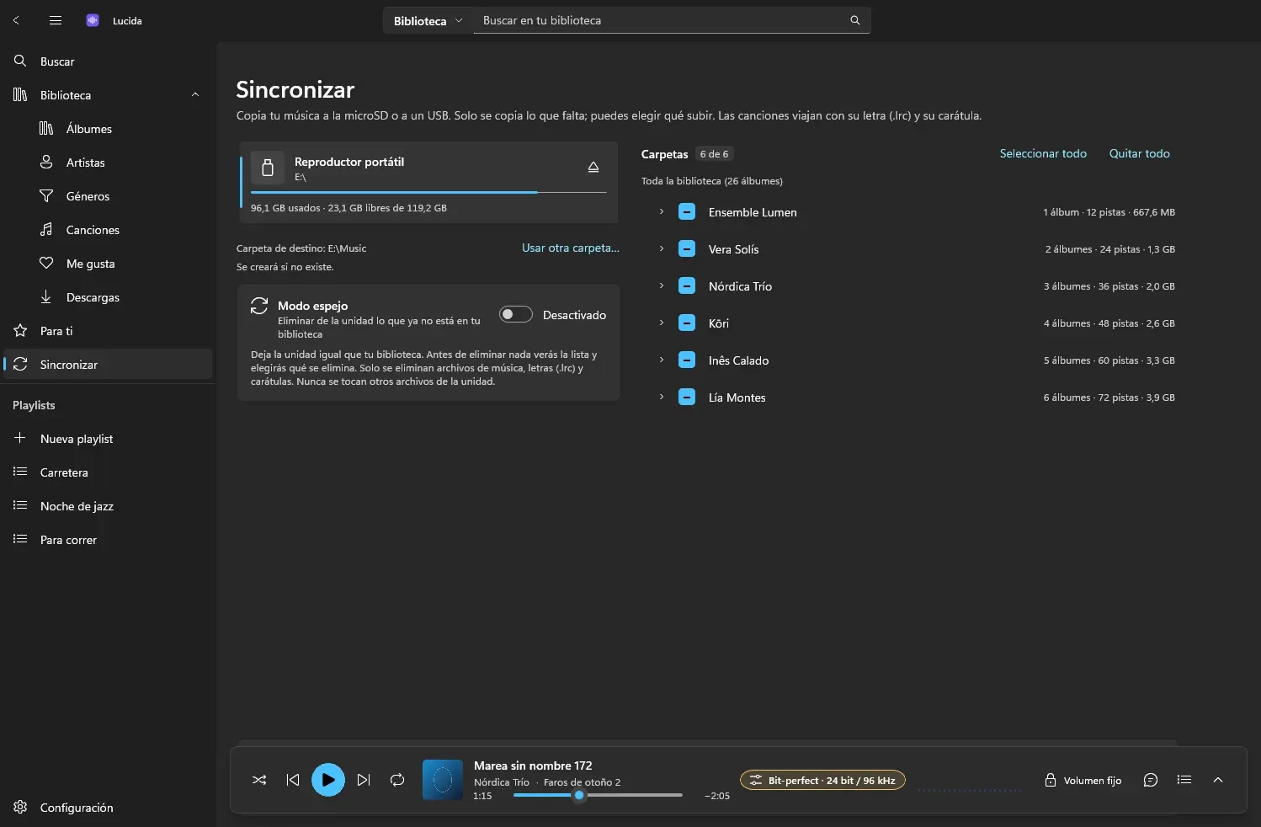Expand the now playing panel
1261x827 pixels.
pos(1218,780)
